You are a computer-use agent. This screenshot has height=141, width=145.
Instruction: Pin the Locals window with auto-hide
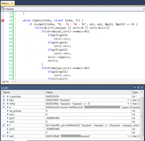(138, 88)
